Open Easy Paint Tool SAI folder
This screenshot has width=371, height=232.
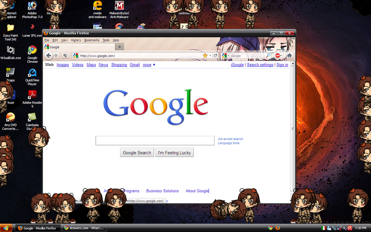10,32
